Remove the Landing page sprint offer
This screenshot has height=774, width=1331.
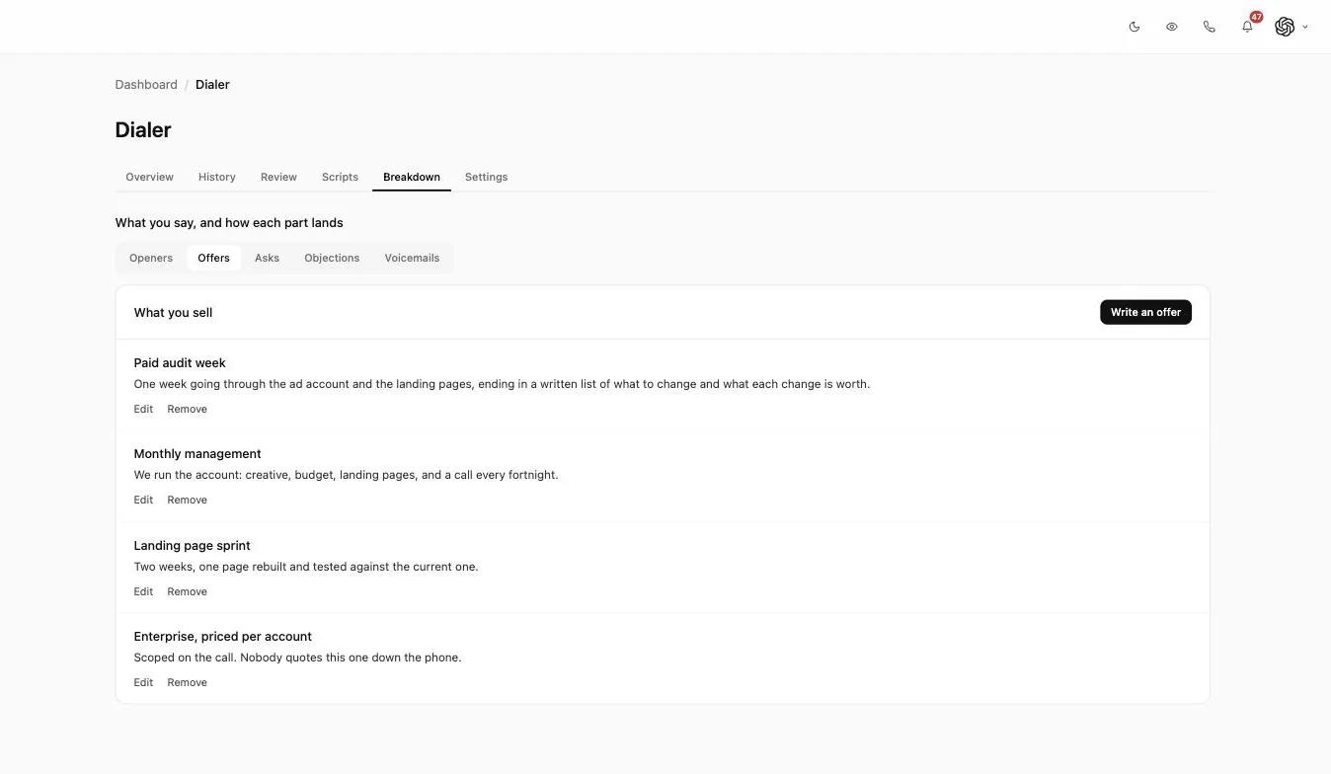(x=187, y=591)
